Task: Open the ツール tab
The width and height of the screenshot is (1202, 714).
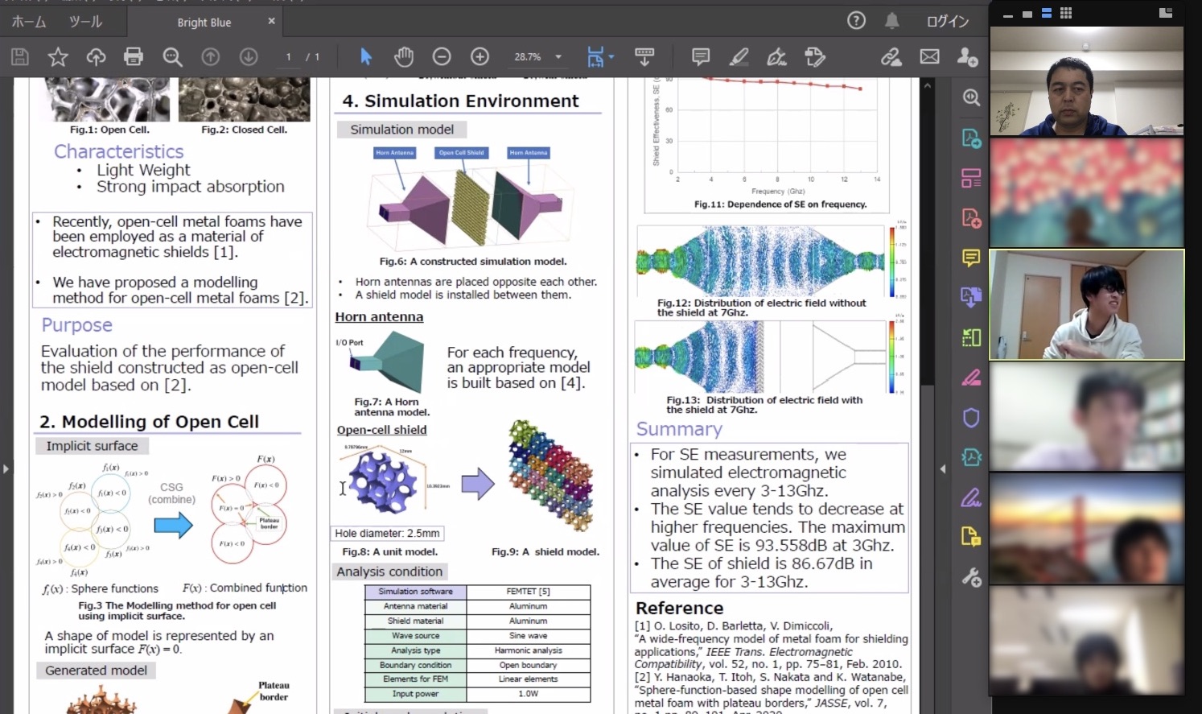Action: pos(85,22)
